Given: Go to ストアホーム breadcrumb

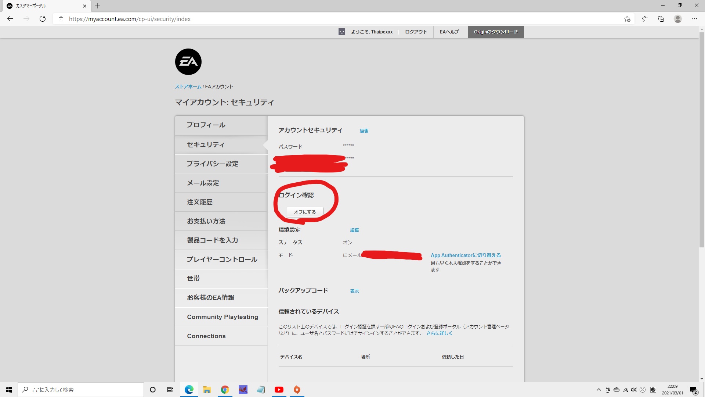Looking at the screenshot, I should click(x=188, y=87).
